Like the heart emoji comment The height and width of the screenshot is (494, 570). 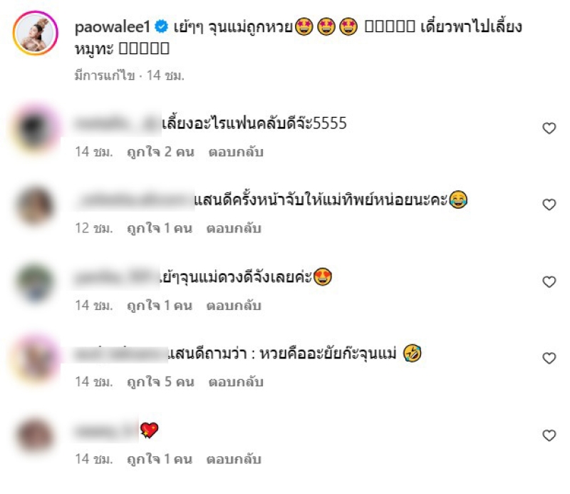point(549,435)
